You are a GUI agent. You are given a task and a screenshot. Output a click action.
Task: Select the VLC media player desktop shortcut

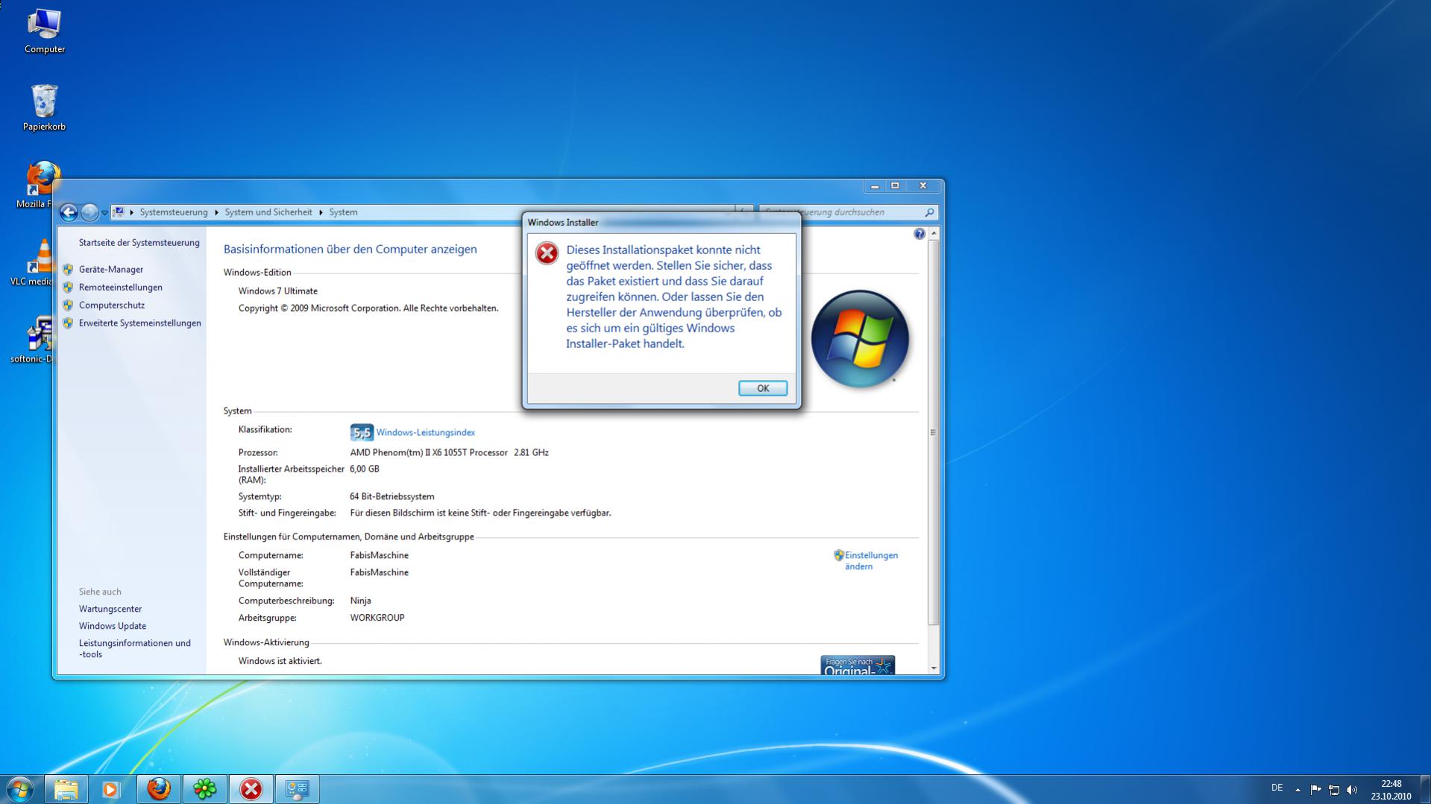31,262
